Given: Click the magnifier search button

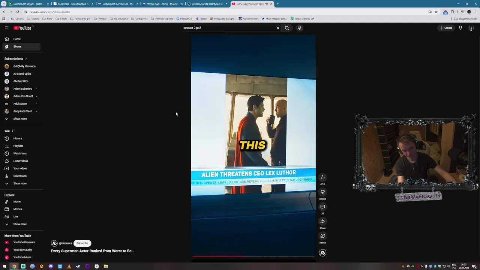Looking at the screenshot, I should [287, 28].
